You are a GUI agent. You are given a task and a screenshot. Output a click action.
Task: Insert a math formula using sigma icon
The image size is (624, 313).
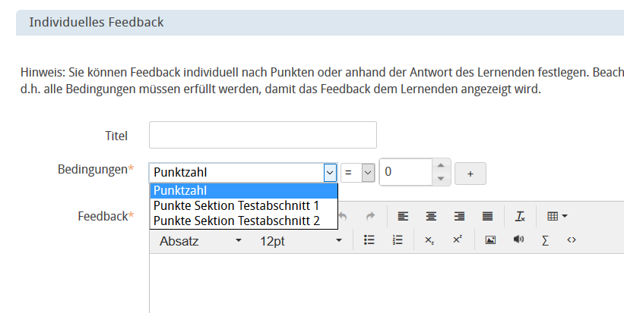545,239
